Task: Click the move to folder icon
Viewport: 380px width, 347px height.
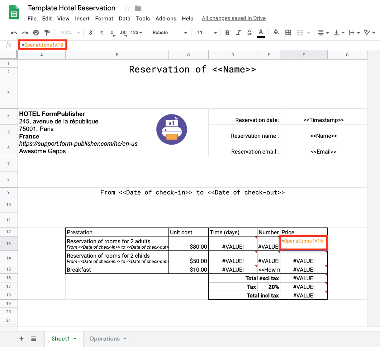Action: [138, 9]
